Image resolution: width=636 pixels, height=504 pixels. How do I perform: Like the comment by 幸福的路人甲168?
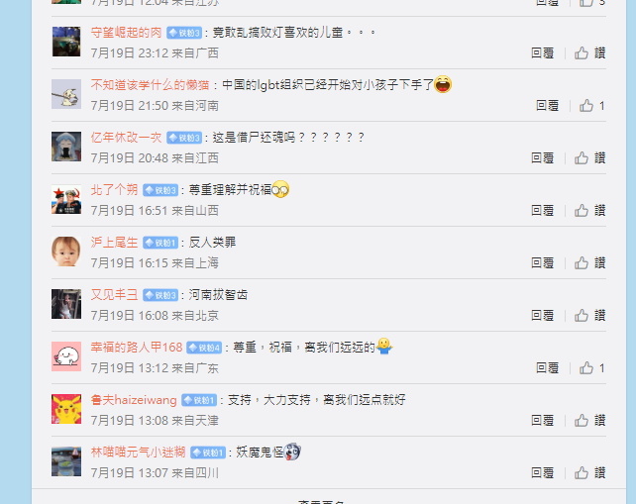click(x=591, y=368)
